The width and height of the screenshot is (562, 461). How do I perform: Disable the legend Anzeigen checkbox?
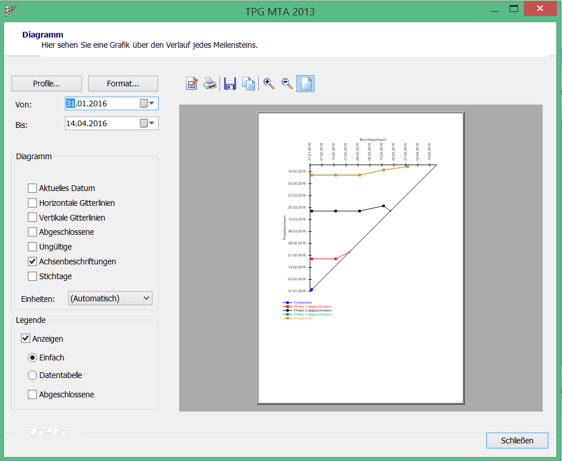[26, 339]
